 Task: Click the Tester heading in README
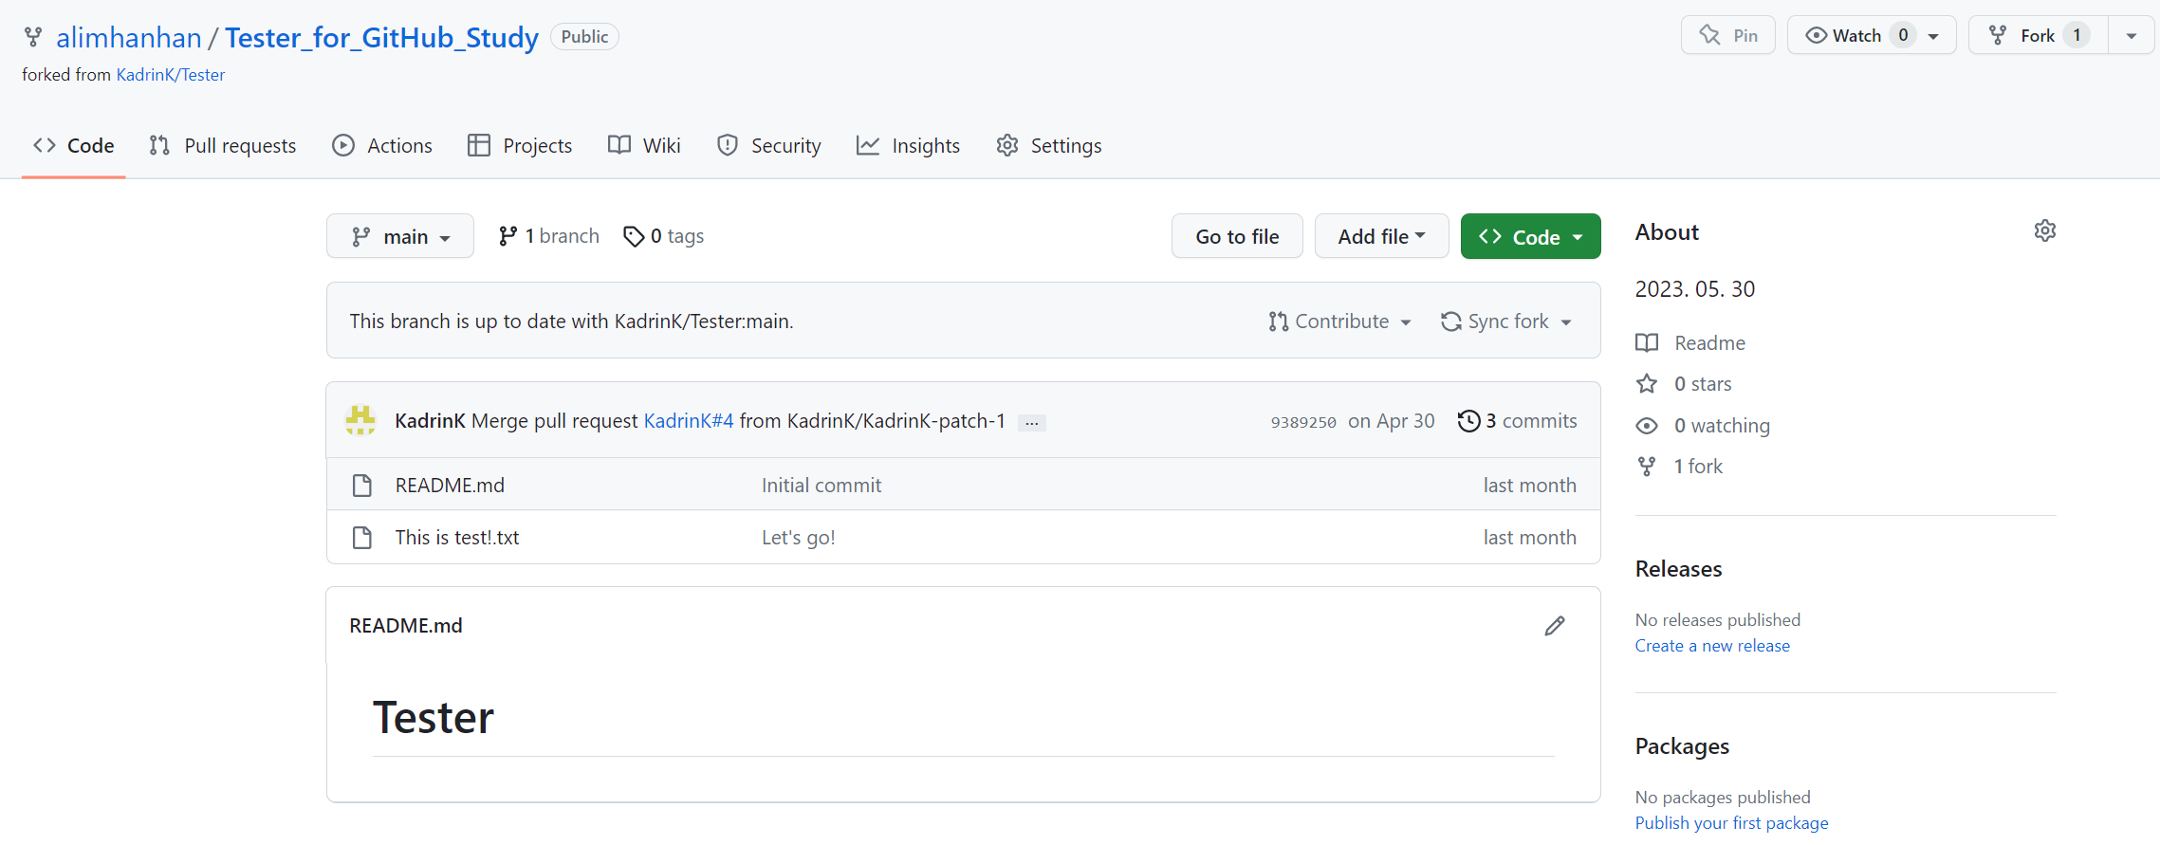pyautogui.click(x=434, y=718)
